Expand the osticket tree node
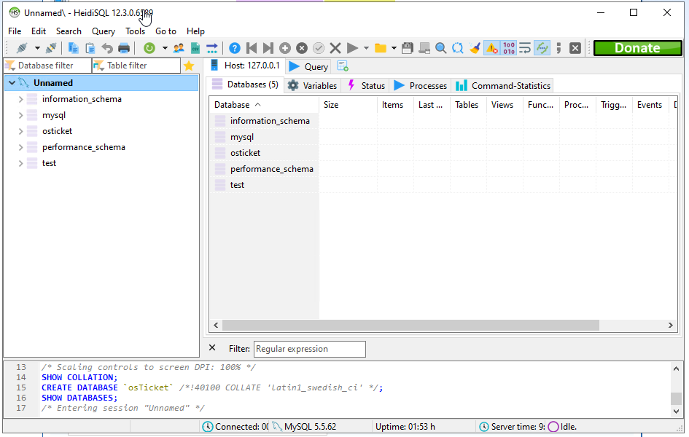 pyautogui.click(x=20, y=131)
